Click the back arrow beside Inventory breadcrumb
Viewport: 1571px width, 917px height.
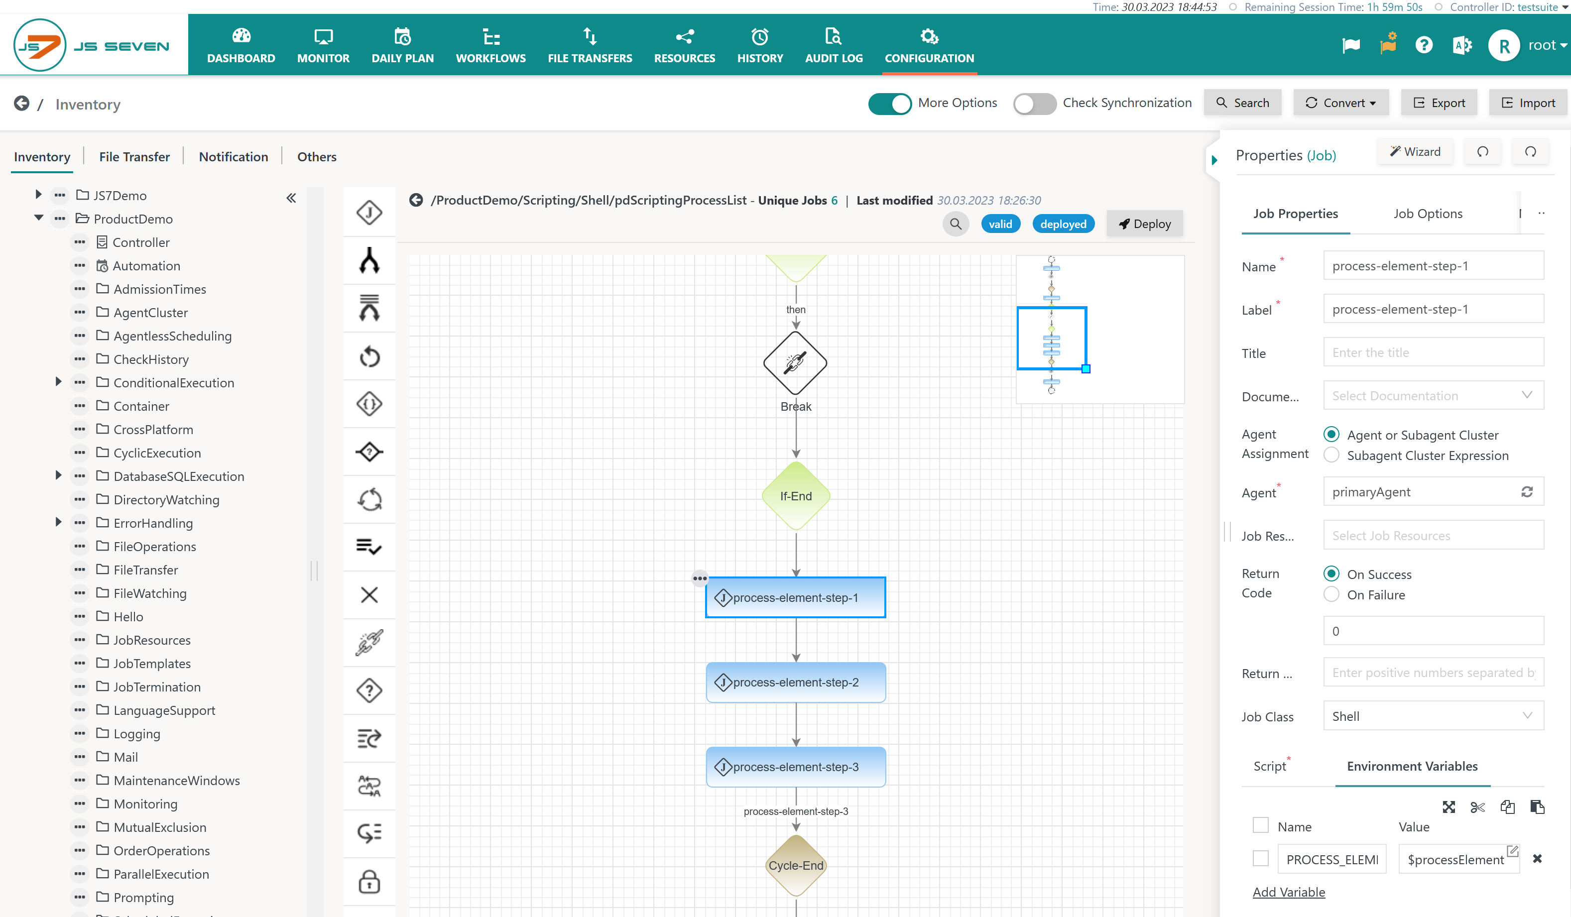coord(22,104)
